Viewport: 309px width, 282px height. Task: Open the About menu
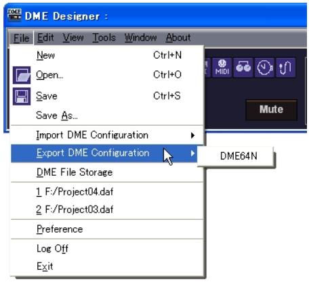pos(178,37)
